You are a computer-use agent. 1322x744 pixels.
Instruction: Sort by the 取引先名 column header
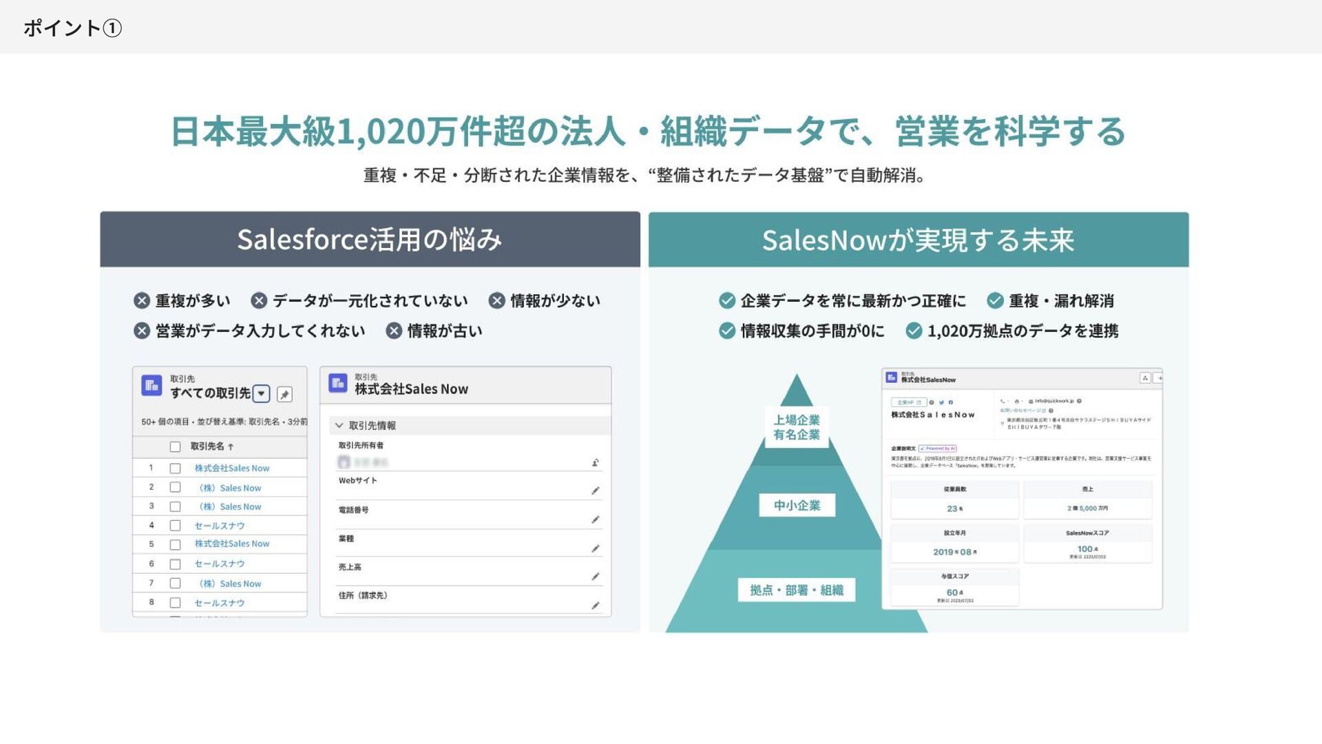pos(212,446)
